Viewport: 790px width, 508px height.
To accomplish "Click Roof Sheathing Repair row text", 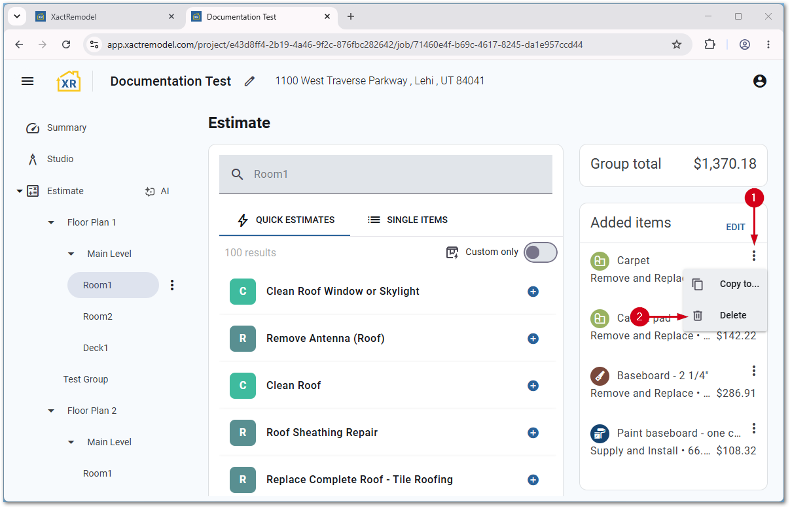I will click(x=322, y=433).
